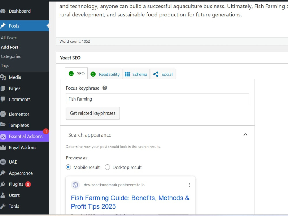Open the SEO tab label in Yoast
The height and width of the screenshot is (216, 288).
point(81,74)
